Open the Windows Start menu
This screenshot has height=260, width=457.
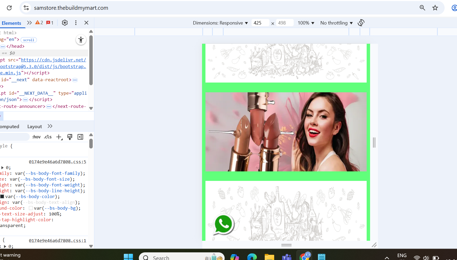point(128,257)
